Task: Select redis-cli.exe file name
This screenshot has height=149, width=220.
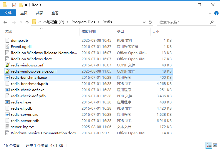Action: pos(21,102)
